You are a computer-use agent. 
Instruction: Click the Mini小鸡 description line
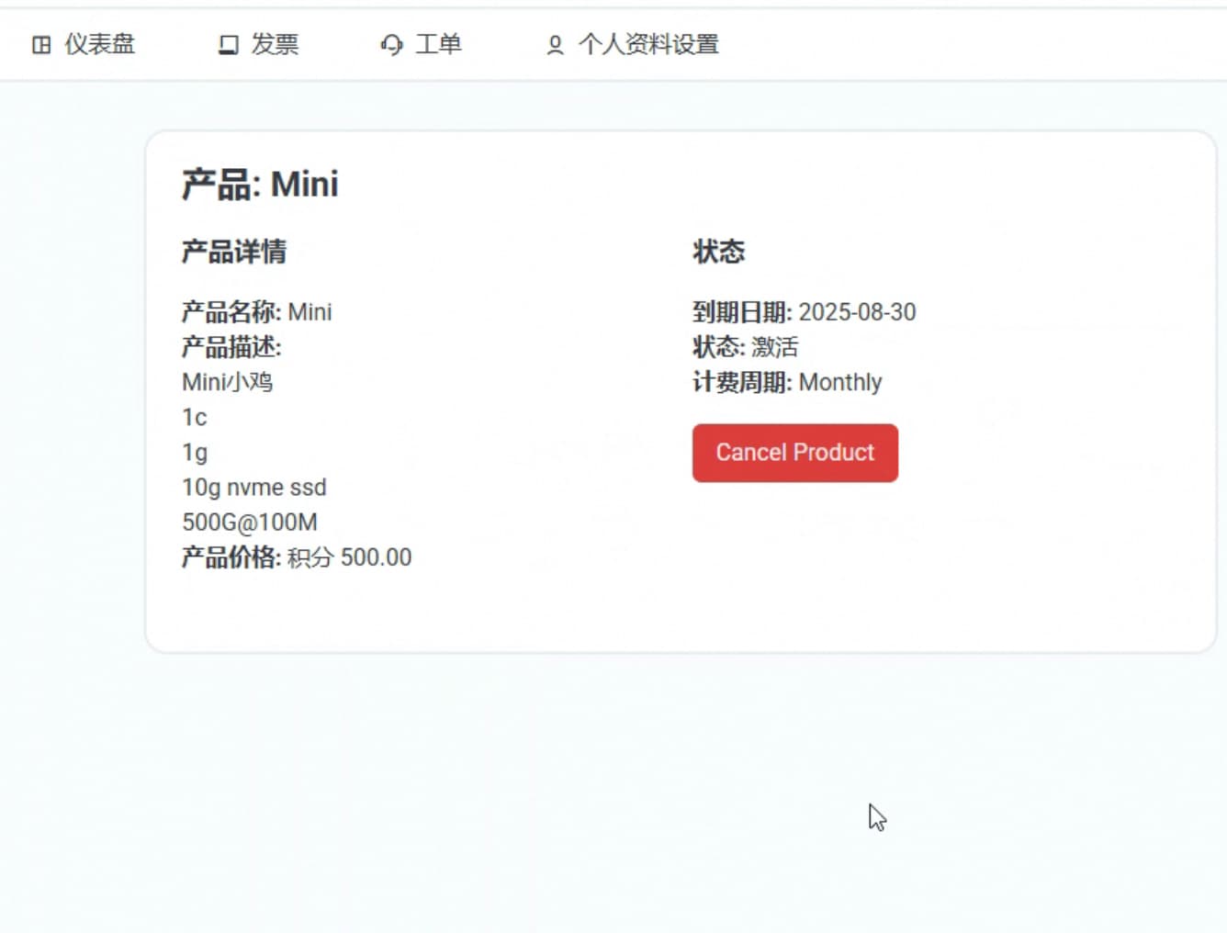pos(228,382)
